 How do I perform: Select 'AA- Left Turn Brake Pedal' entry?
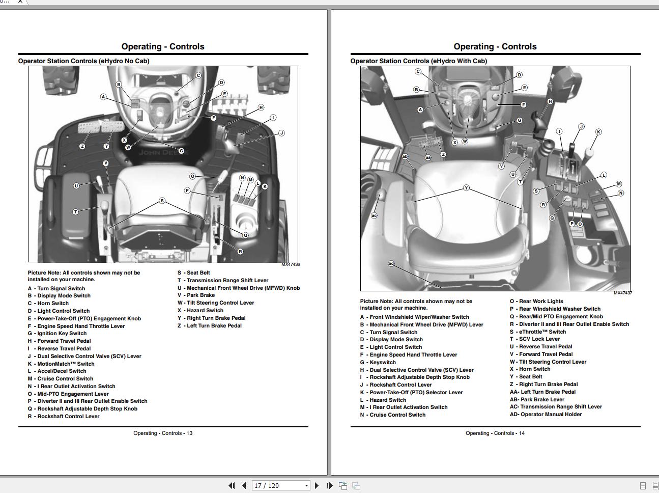pyautogui.click(x=543, y=392)
